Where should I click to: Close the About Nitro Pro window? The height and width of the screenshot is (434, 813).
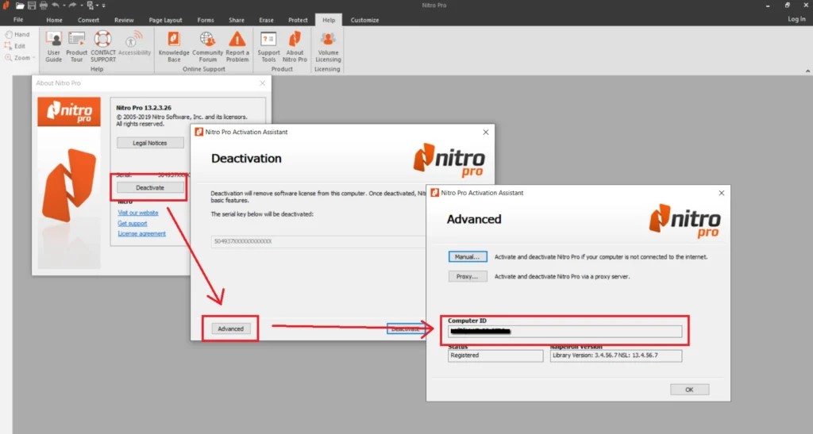pyautogui.click(x=262, y=83)
